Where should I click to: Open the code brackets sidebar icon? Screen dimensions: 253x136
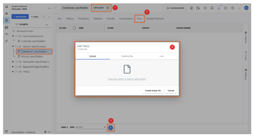[6, 34]
